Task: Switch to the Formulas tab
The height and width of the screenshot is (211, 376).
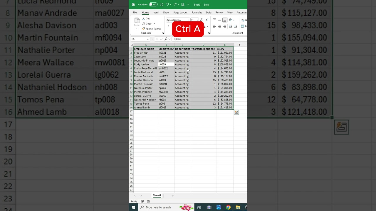Action: point(197,13)
